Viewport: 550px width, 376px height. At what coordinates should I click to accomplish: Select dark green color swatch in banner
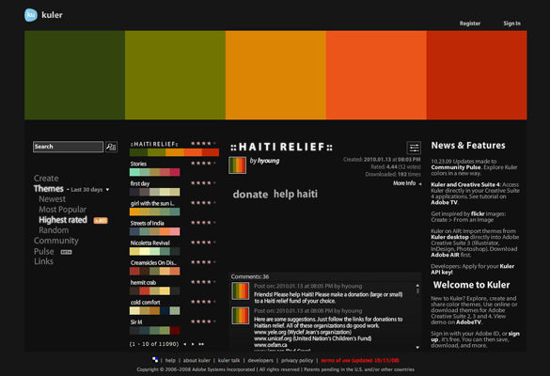(x=74, y=75)
